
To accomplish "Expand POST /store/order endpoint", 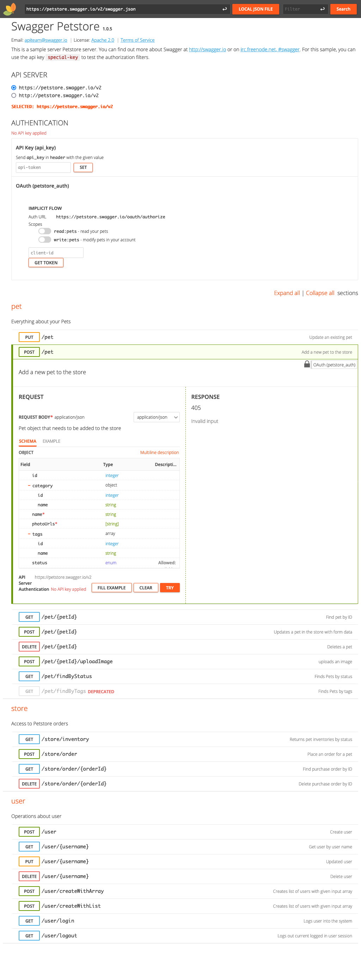I will tap(185, 754).
